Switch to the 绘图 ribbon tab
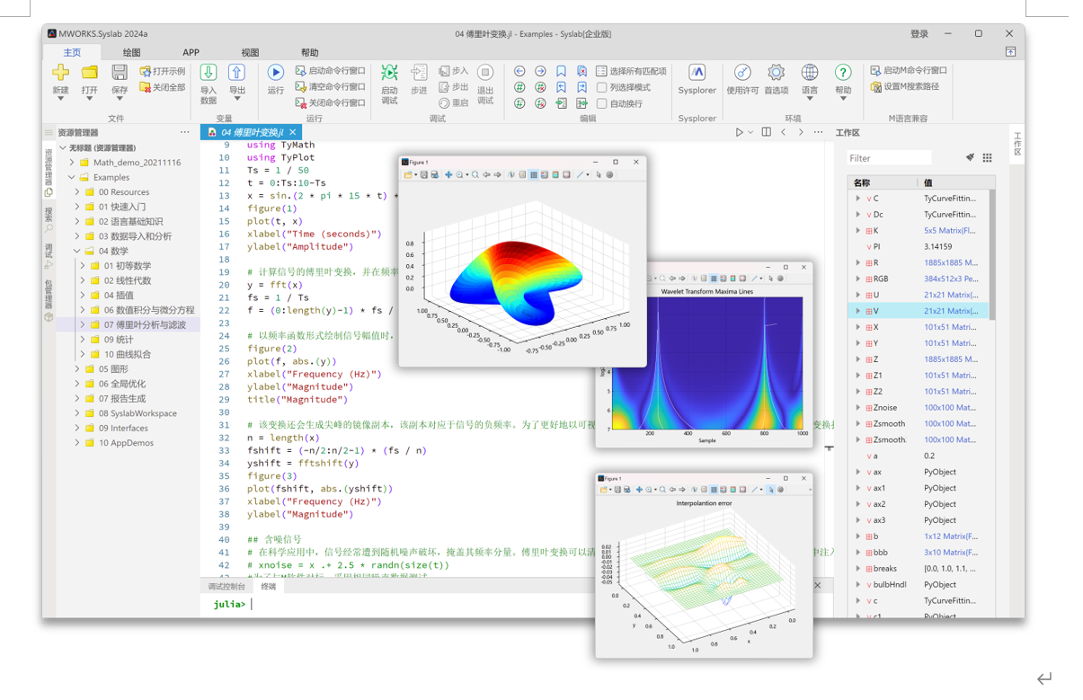This screenshot has width=1083, height=700. [x=131, y=53]
